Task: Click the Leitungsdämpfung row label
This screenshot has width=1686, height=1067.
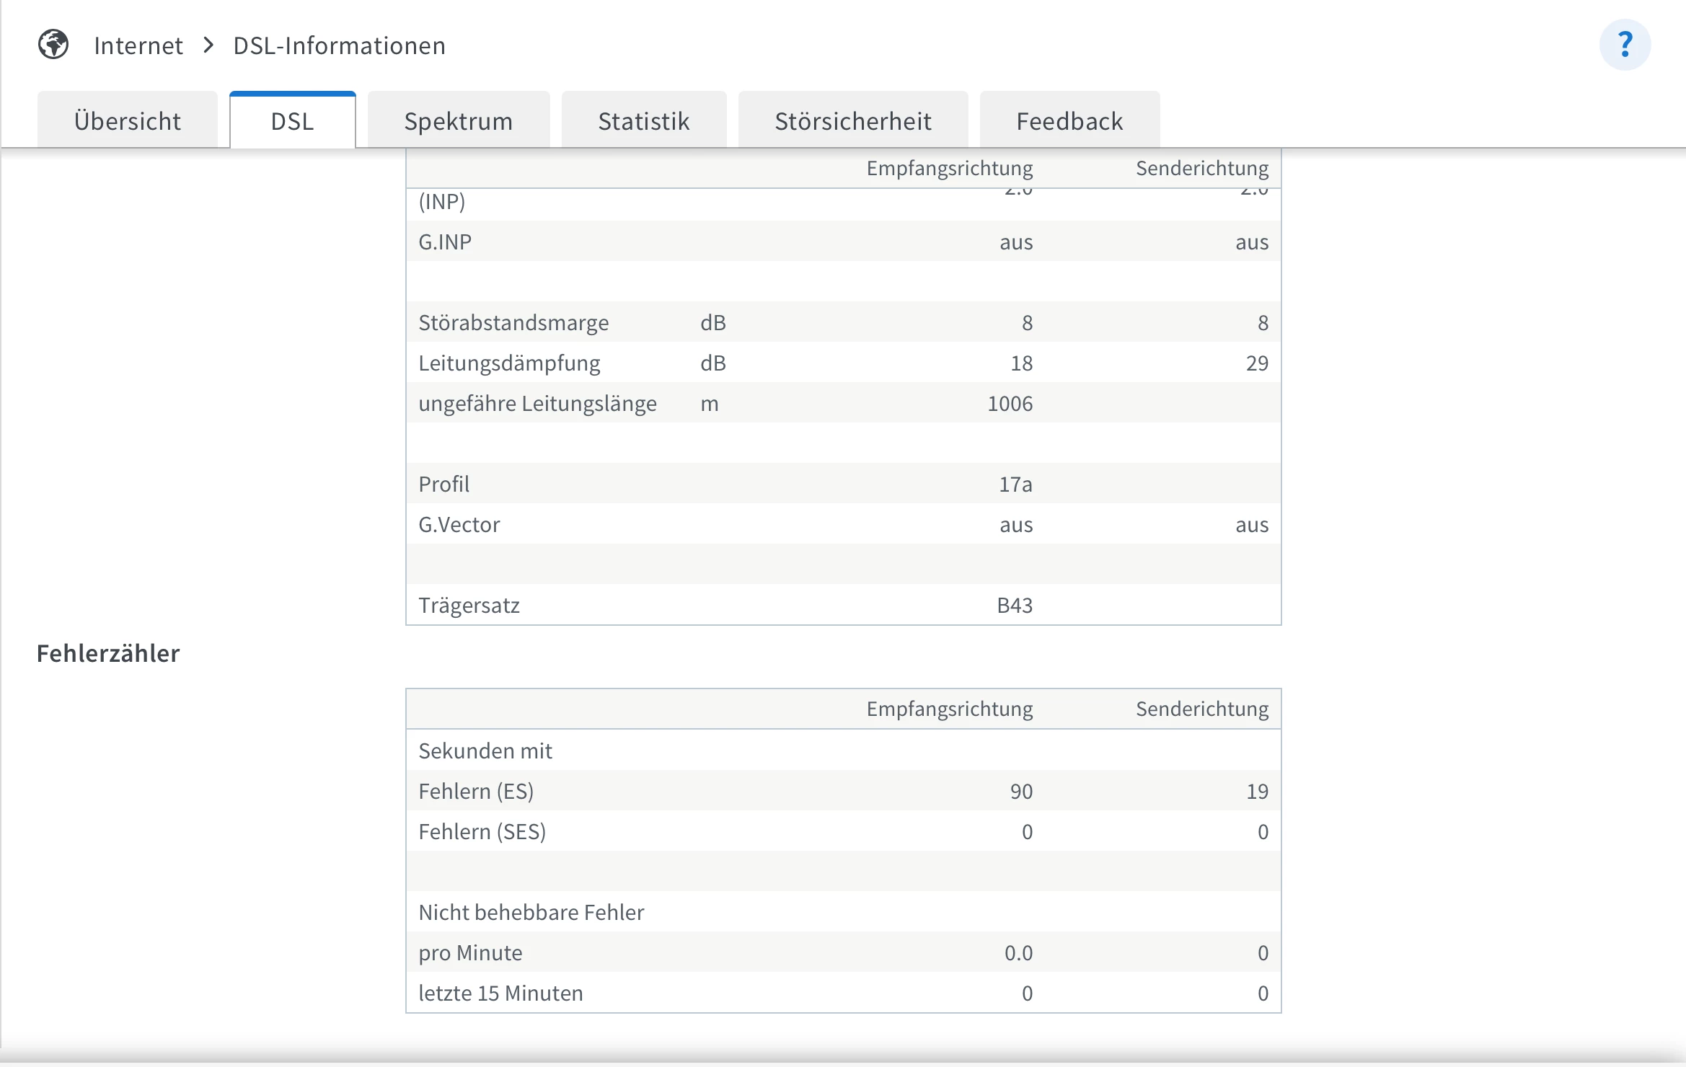Action: (508, 363)
